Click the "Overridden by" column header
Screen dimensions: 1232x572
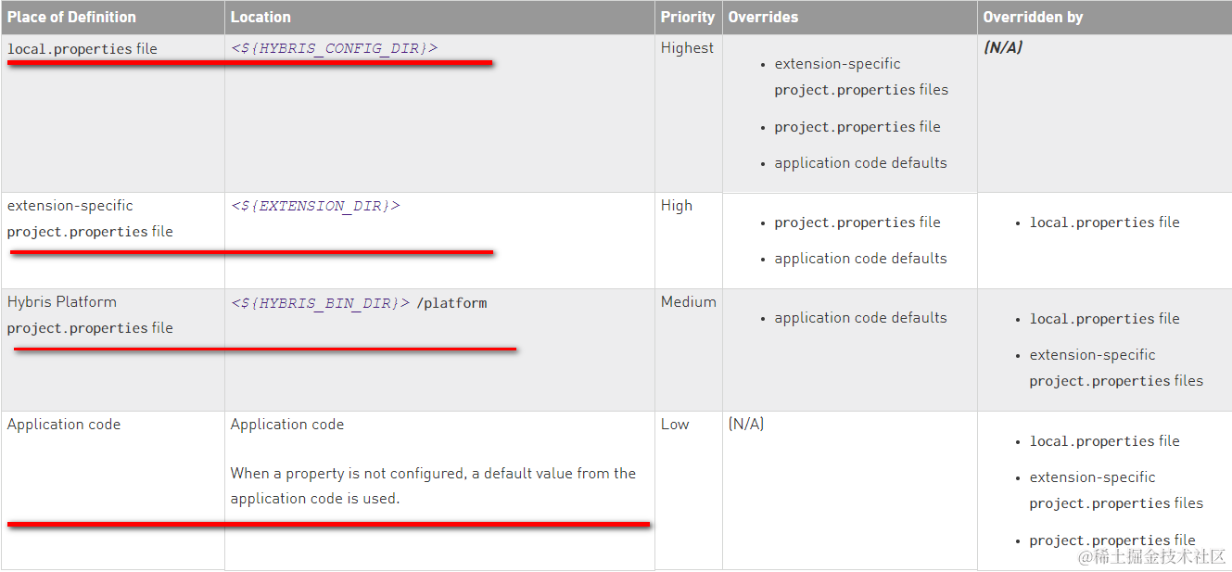(x=1033, y=17)
